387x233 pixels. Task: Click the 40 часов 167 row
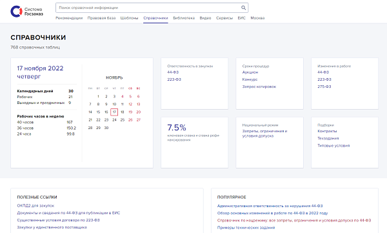(x=45, y=122)
